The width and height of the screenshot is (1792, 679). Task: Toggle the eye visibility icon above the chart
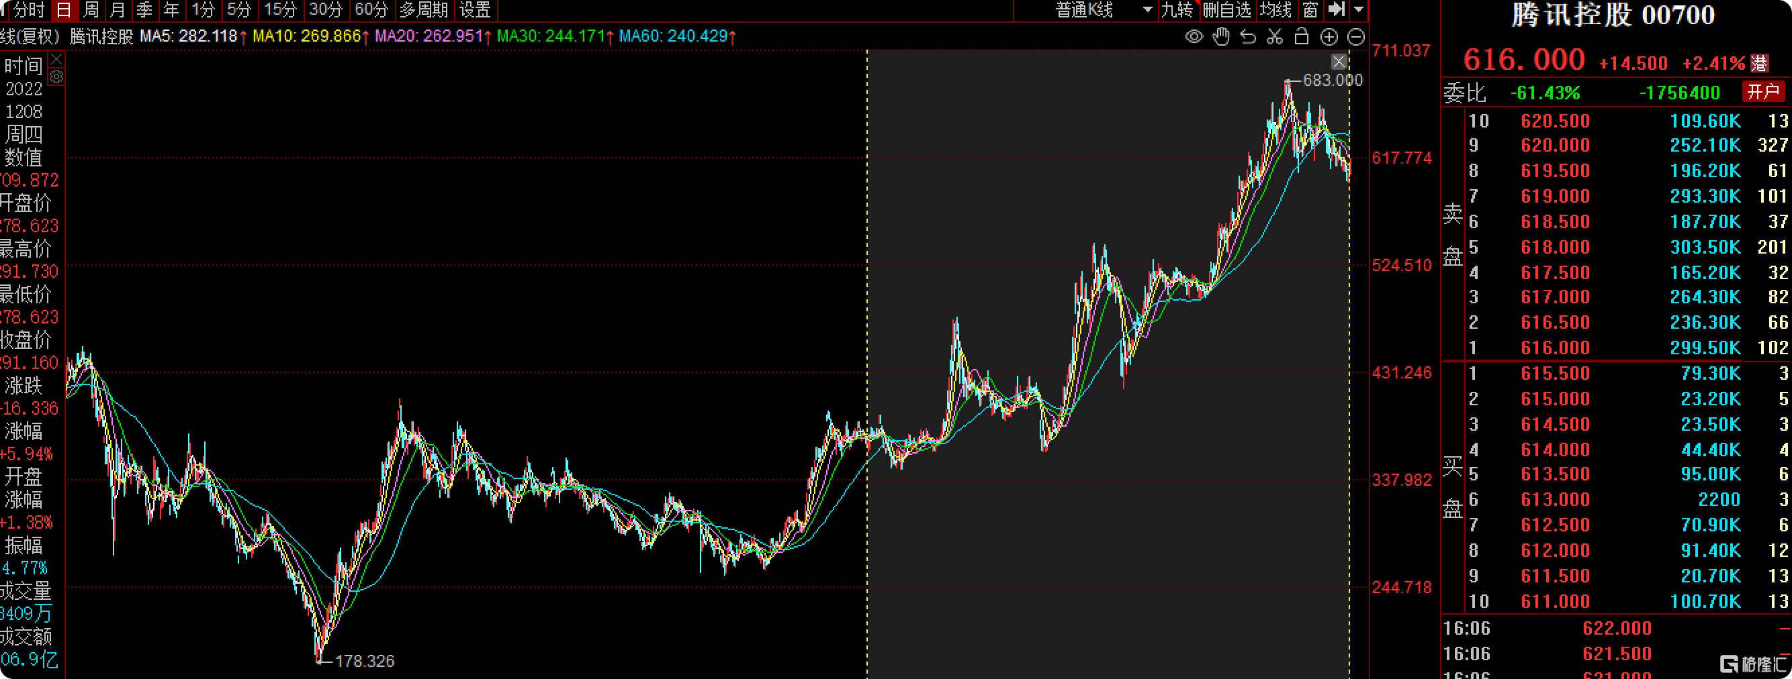click(x=1194, y=37)
